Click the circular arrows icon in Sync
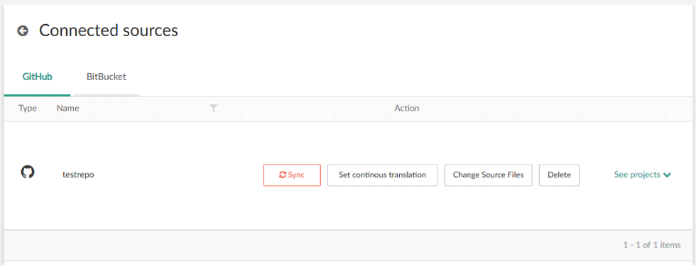This screenshot has height=266, width=696. point(283,174)
